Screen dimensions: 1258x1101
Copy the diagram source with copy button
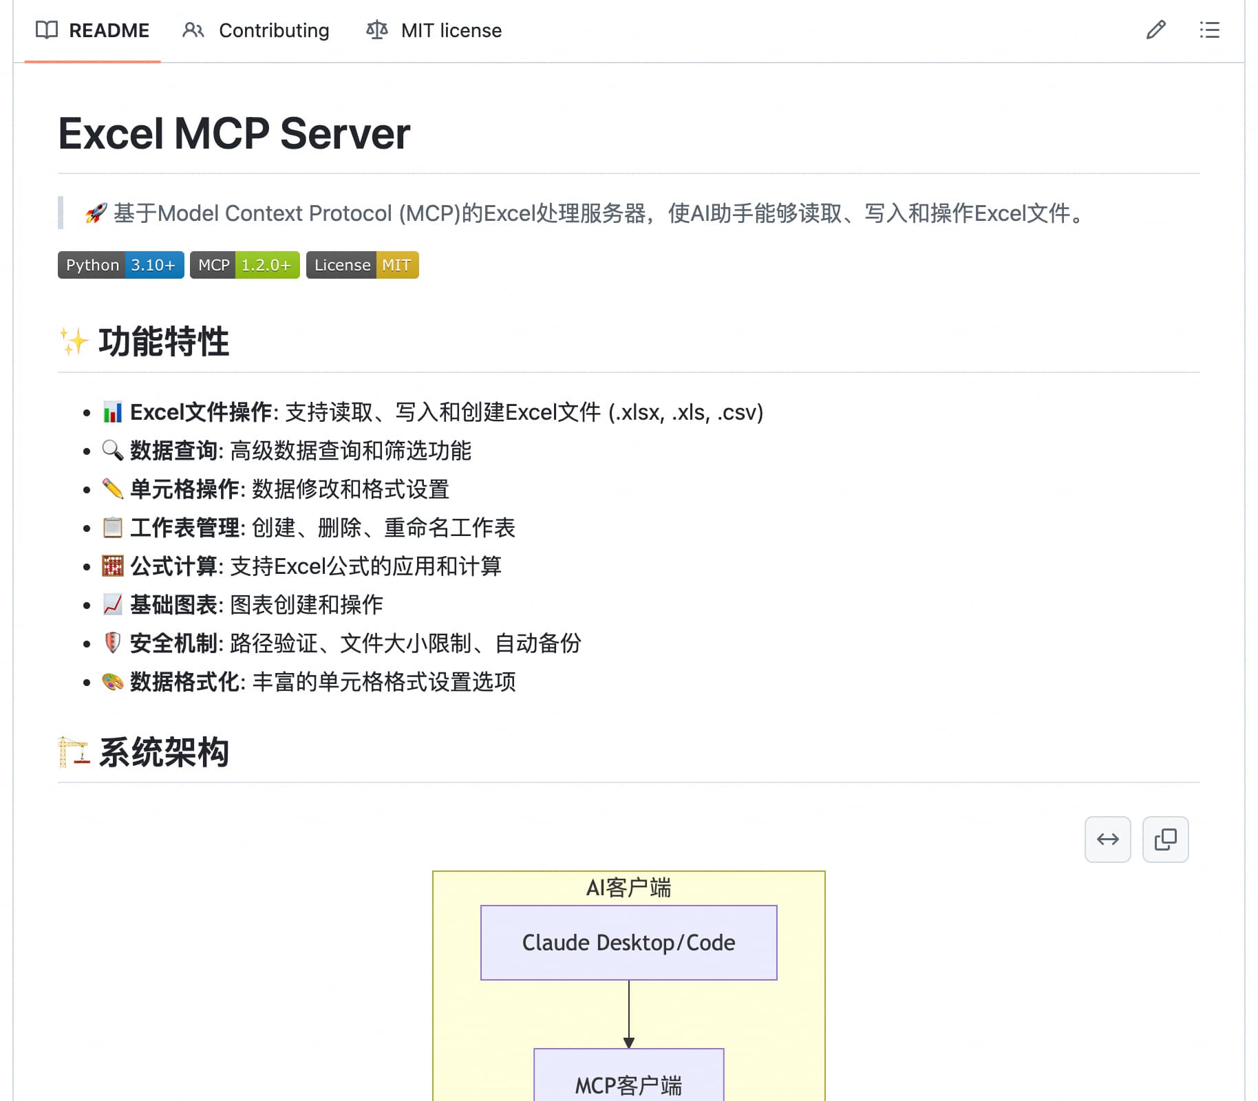pyautogui.click(x=1166, y=840)
